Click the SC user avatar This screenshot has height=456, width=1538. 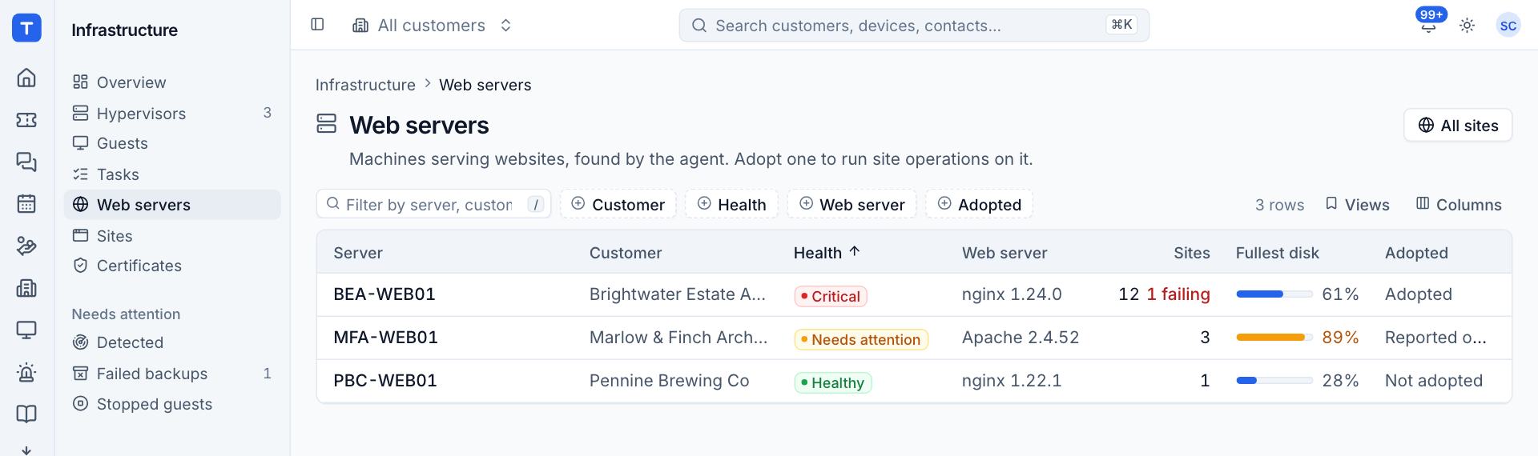click(x=1508, y=26)
